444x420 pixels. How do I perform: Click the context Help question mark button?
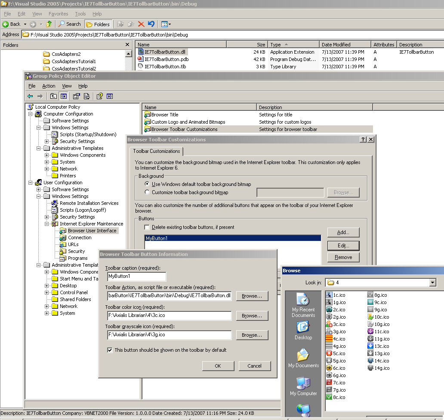point(363,139)
